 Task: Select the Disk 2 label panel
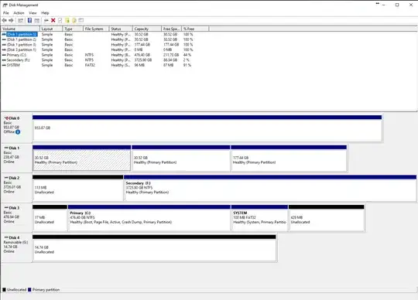16,188
